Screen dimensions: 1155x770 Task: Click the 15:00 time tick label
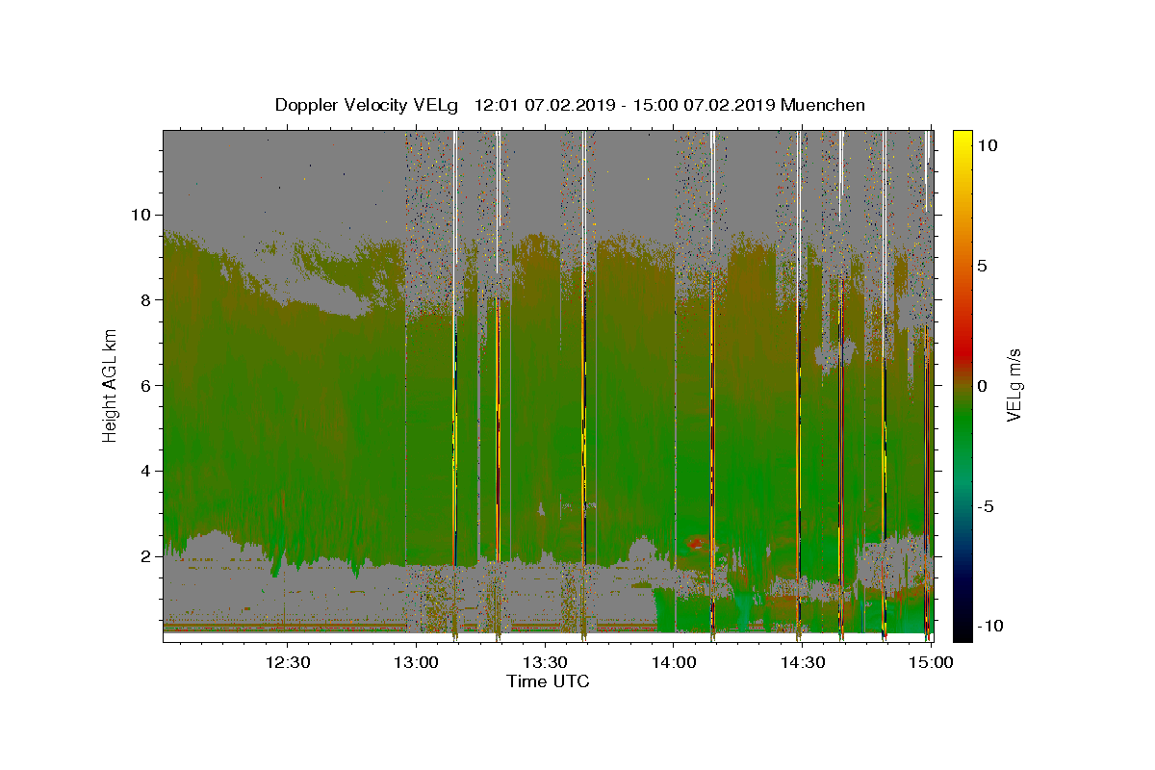[x=931, y=662]
